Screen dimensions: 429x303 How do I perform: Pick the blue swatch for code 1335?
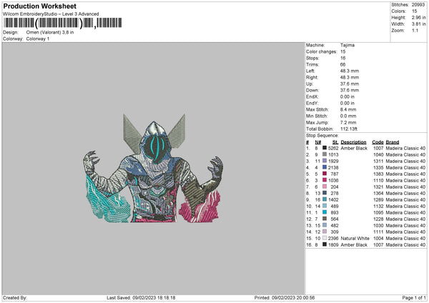[325, 167]
